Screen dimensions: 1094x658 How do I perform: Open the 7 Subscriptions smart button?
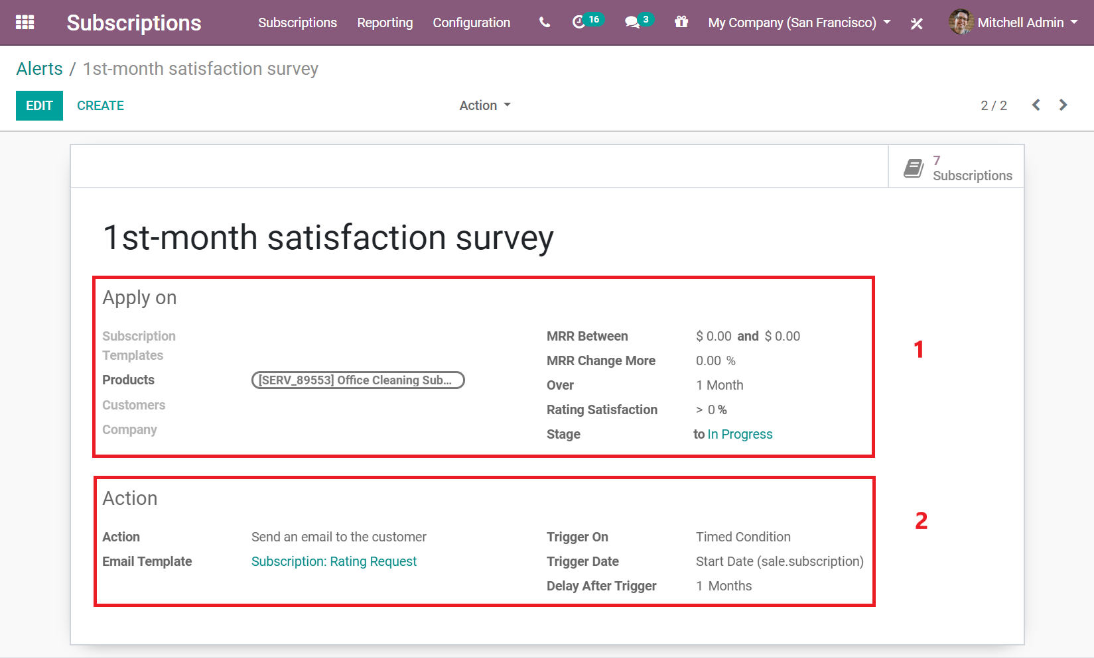pyautogui.click(x=956, y=167)
